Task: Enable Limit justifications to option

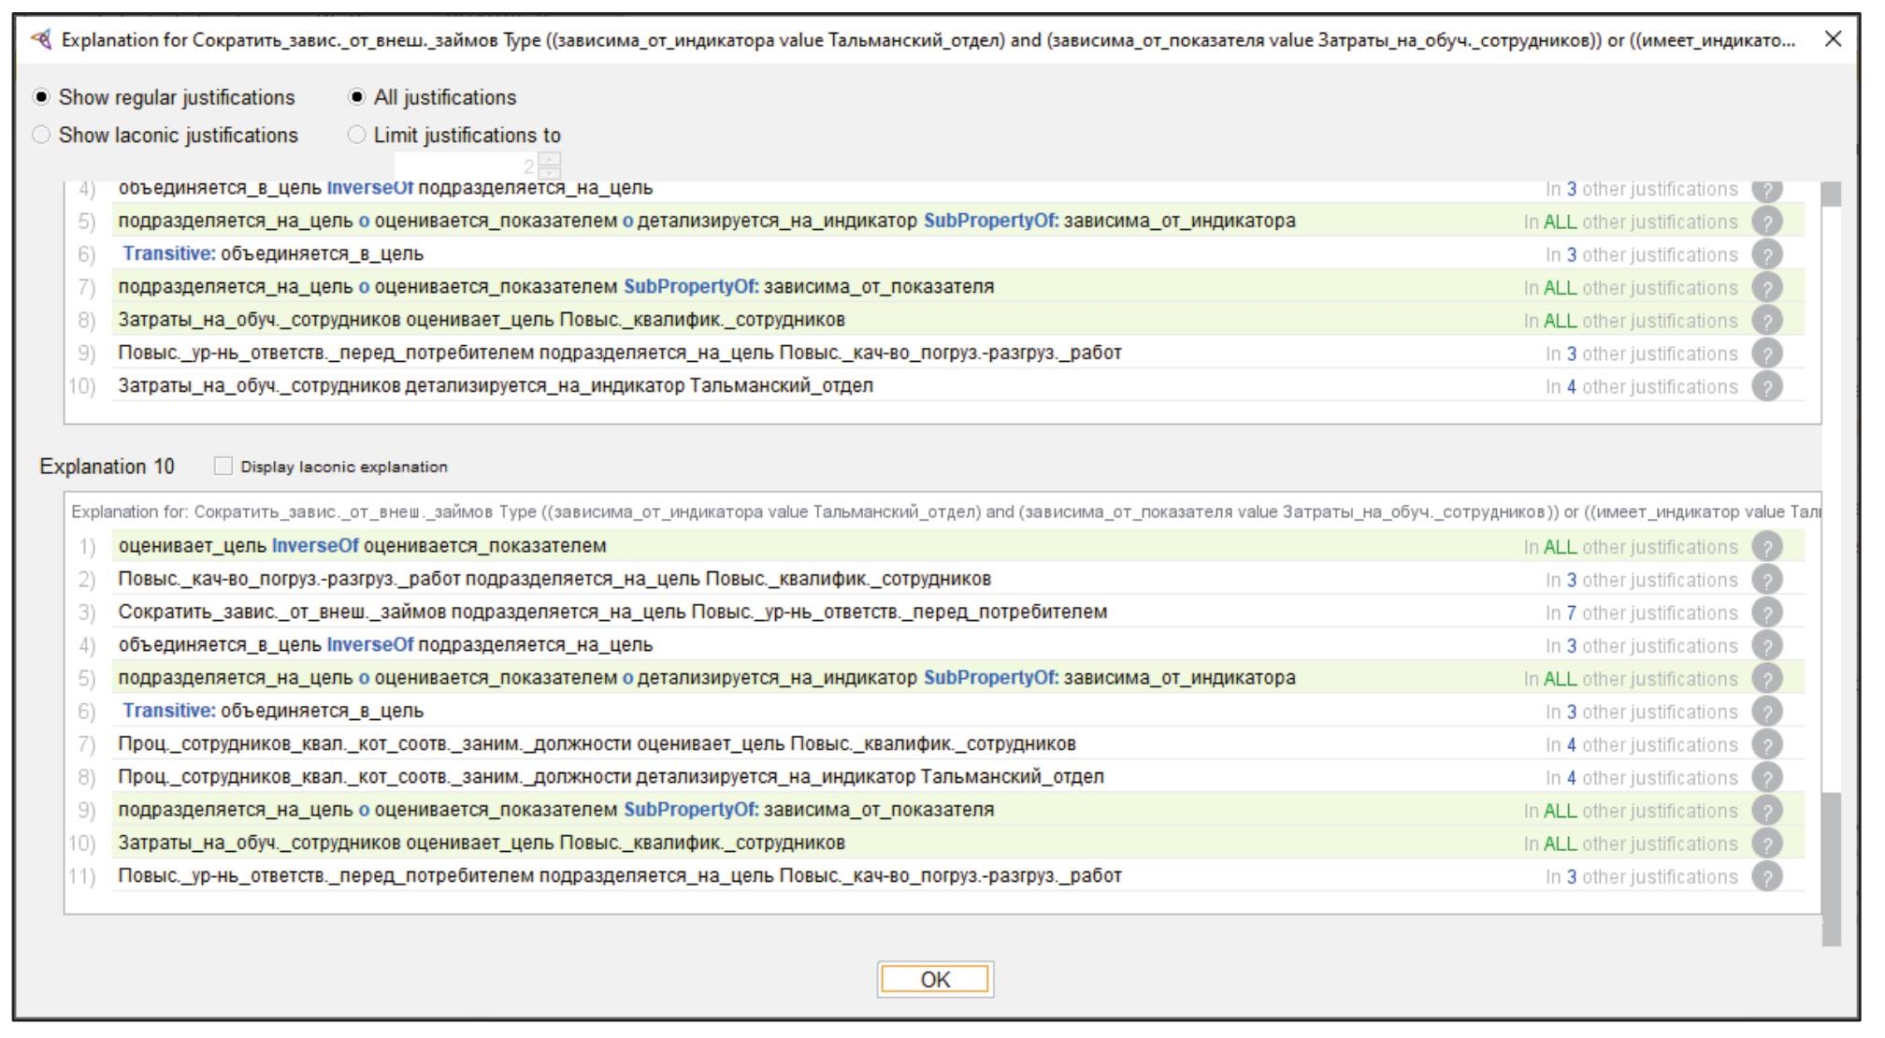Action: [356, 135]
